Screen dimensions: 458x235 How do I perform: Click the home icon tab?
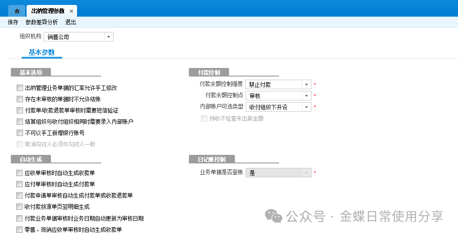pos(17,11)
